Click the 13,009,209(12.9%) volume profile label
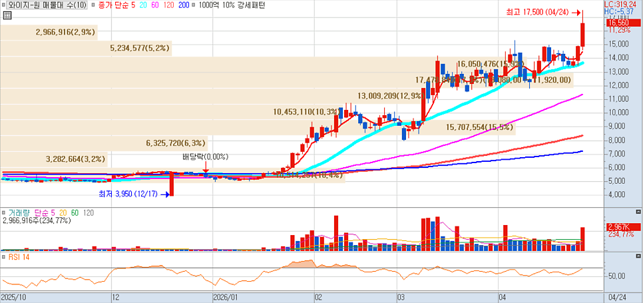Screen dimensions: 643x303 [391, 96]
